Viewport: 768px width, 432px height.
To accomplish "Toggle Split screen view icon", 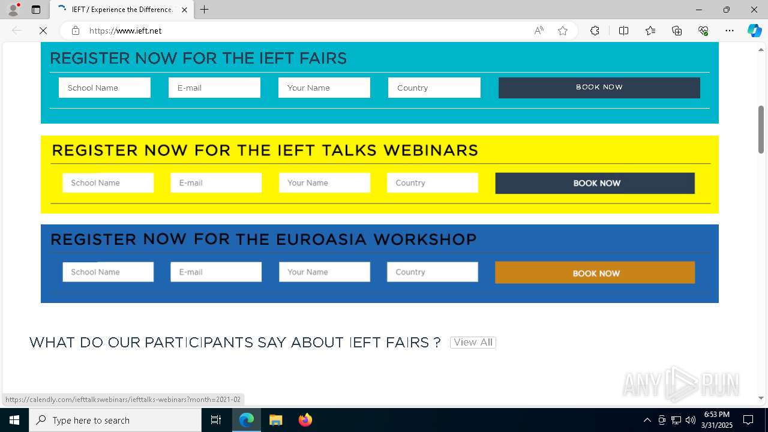I will point(623,31).
